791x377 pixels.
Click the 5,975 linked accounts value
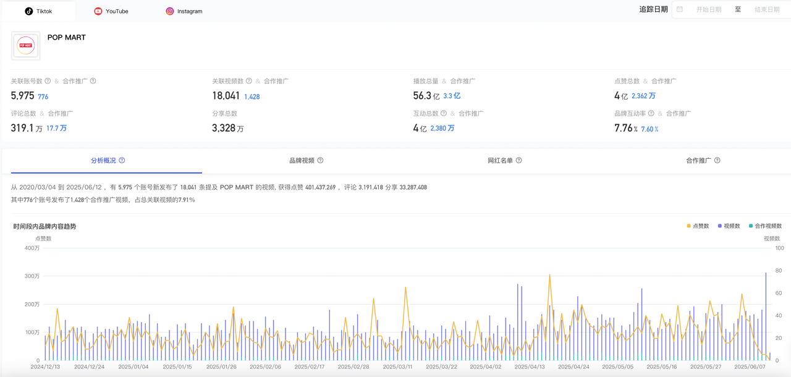(x=22, y=96)
